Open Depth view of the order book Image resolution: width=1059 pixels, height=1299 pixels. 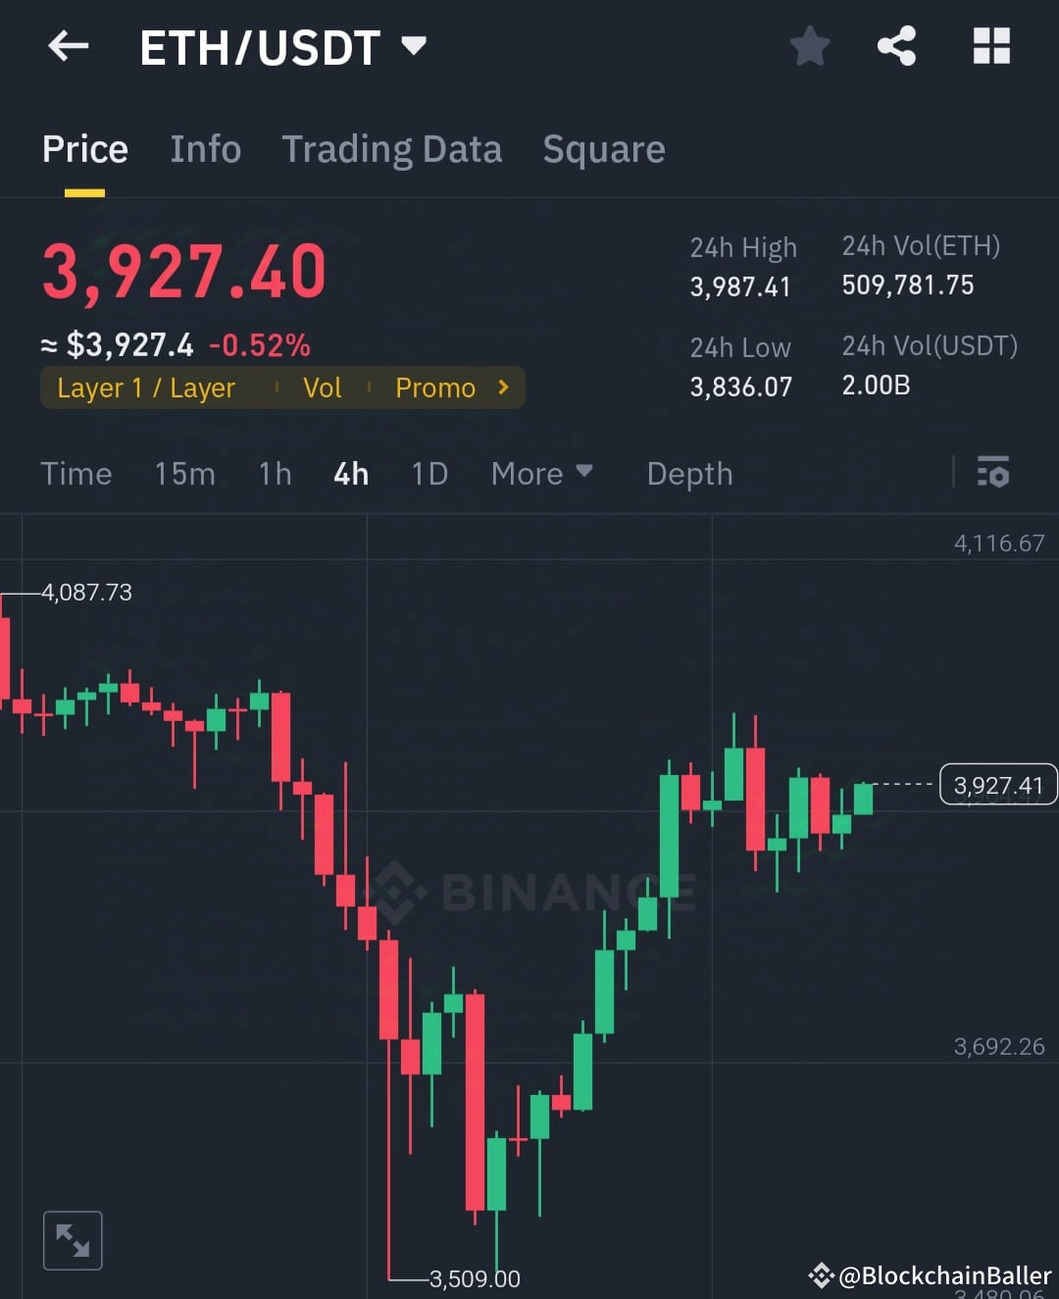[688, 474]
